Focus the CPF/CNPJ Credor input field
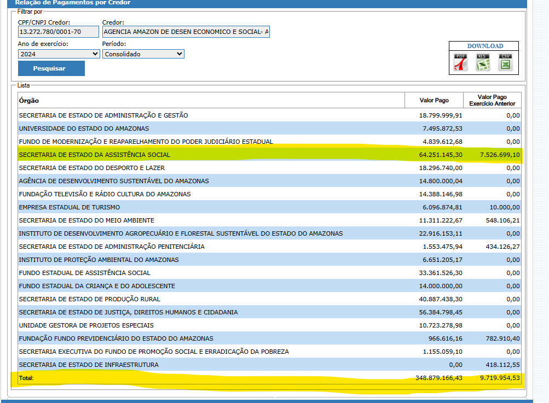This screenshot has width=549, height=403. (59, 32)
